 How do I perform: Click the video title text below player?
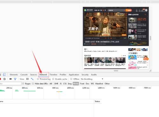[102, 42]
